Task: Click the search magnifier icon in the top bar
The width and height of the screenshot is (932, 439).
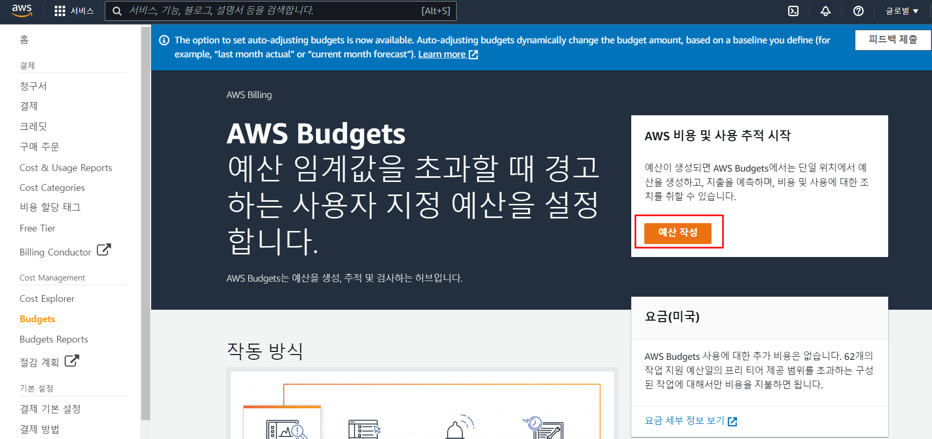Action: pyautogui.click(x=117, y=11)
